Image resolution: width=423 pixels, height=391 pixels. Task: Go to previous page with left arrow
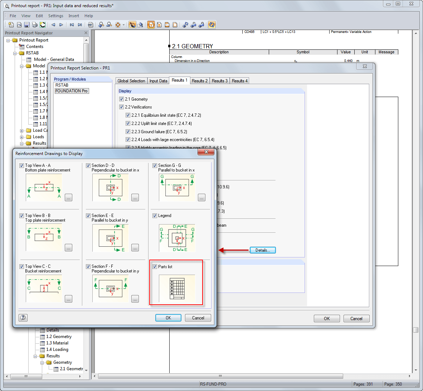click(53, 25)
